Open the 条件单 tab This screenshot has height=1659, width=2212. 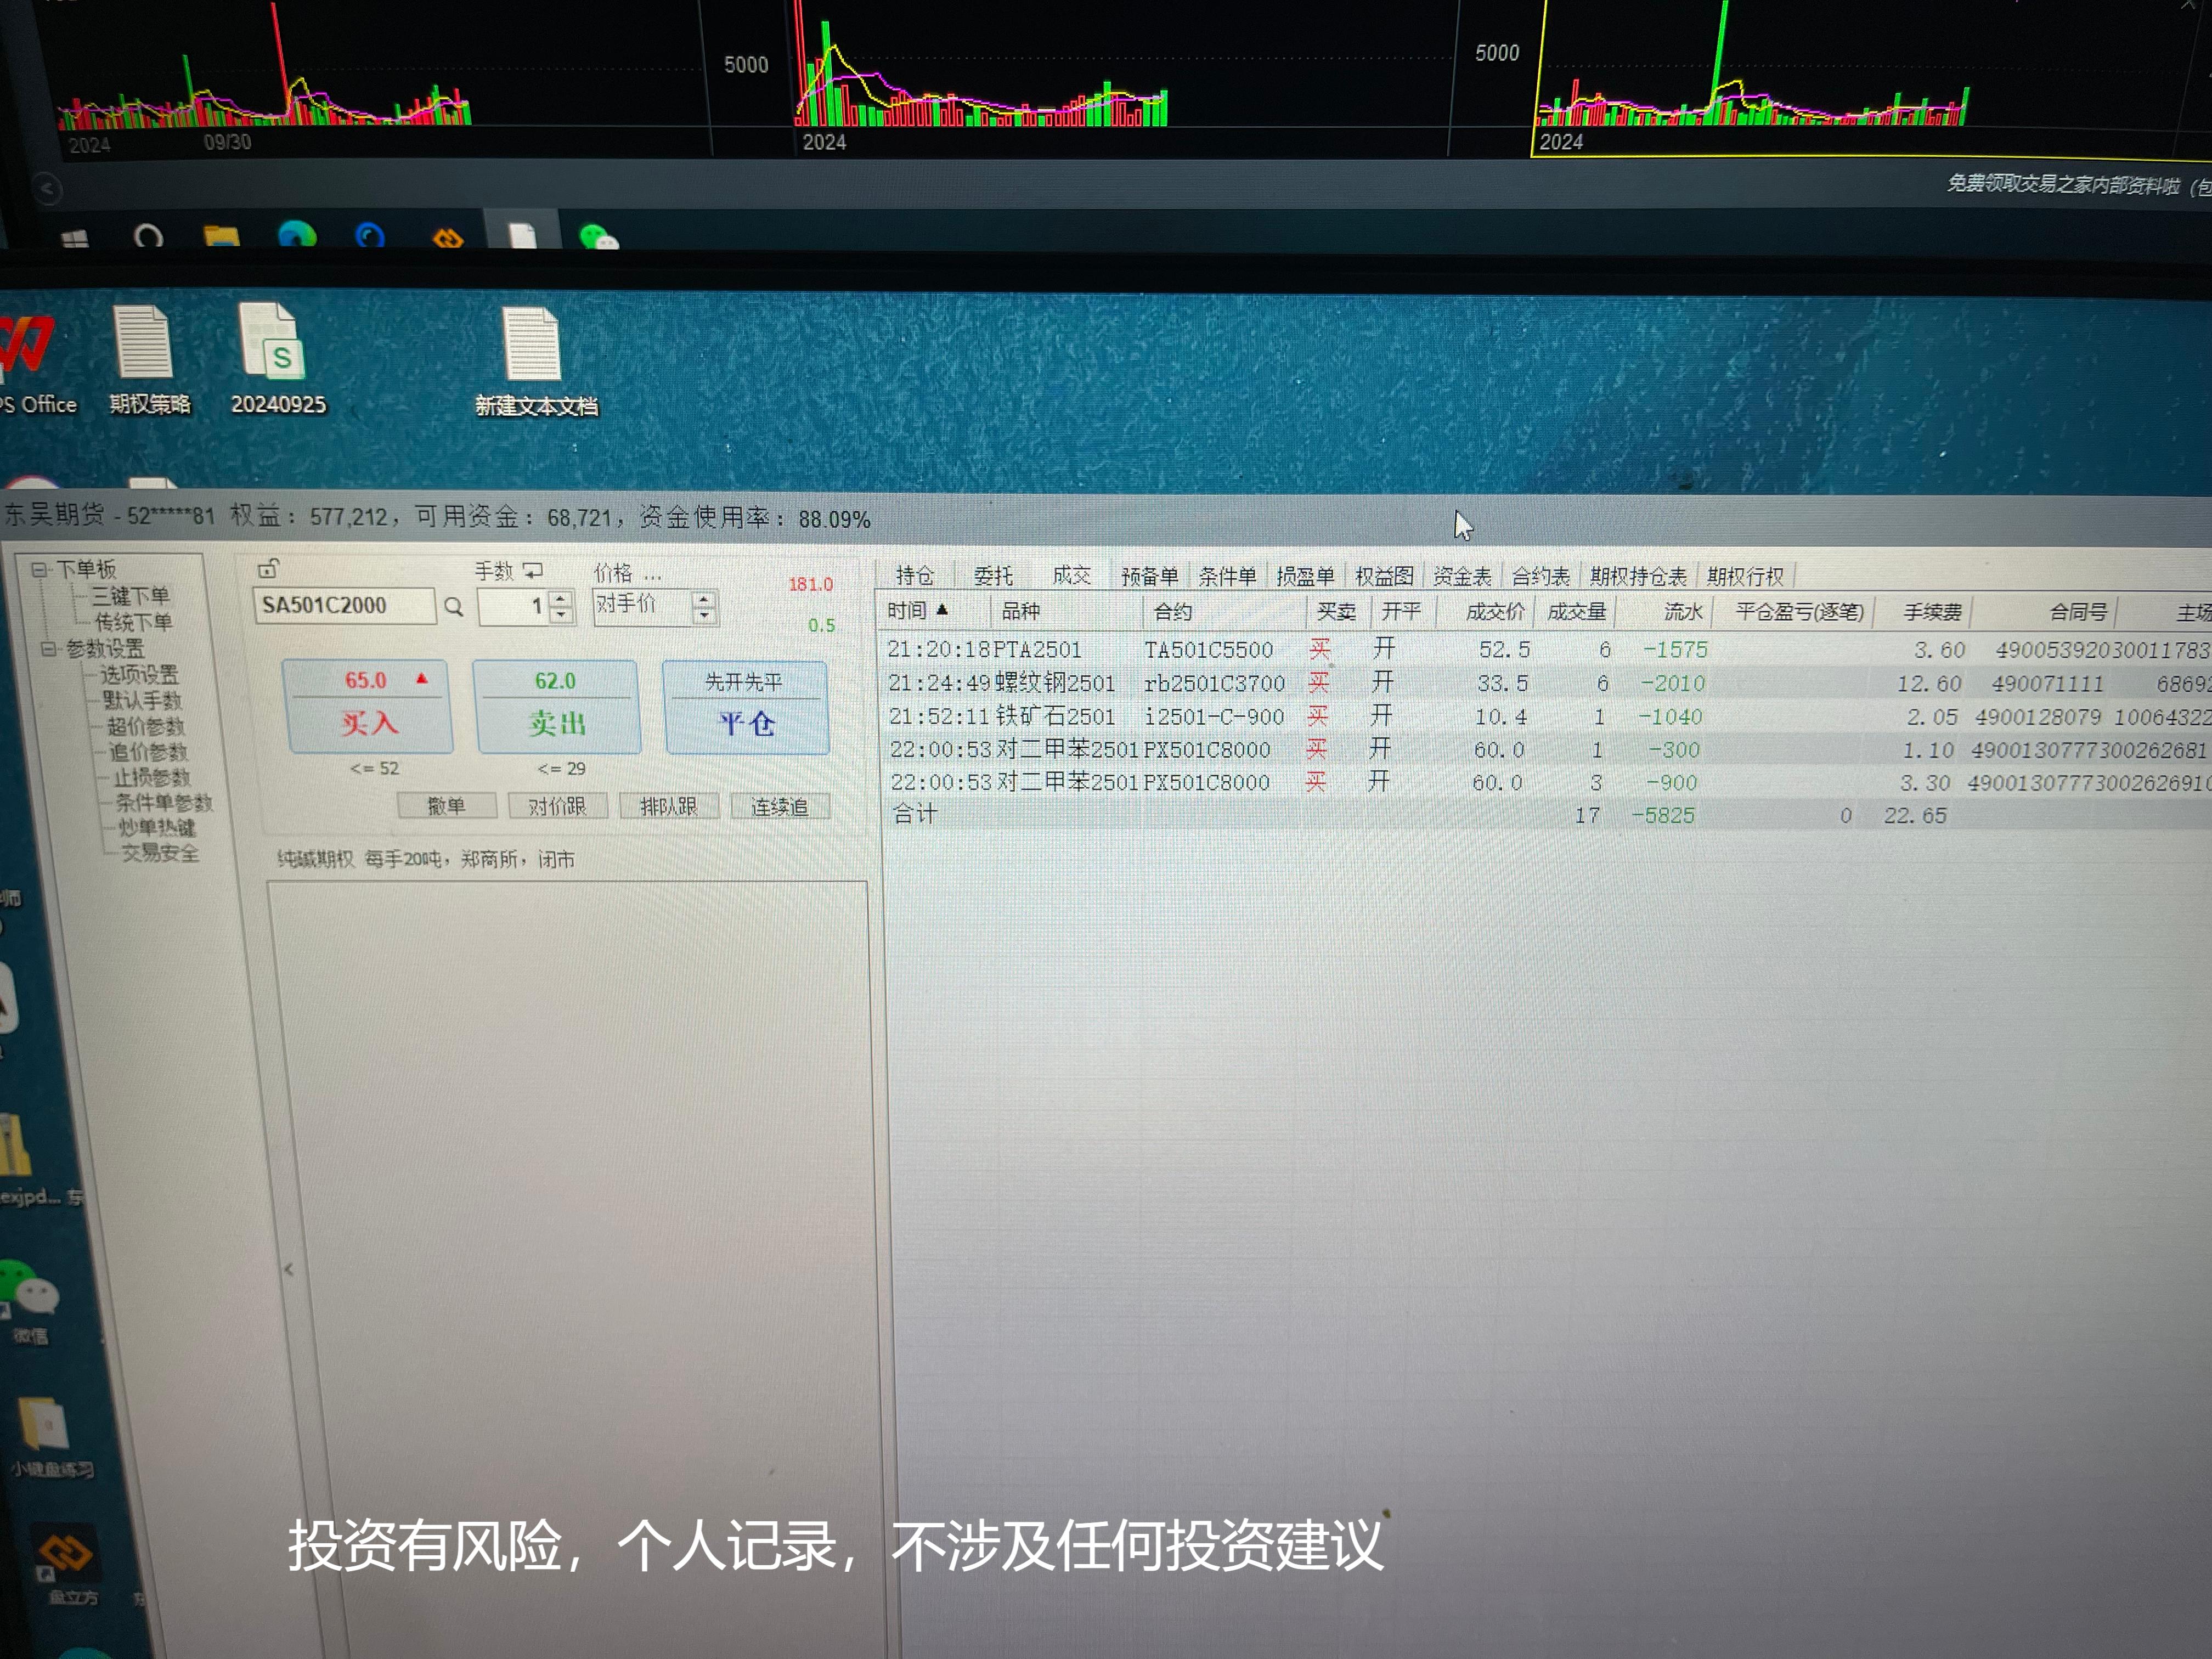click(1227, 576)
